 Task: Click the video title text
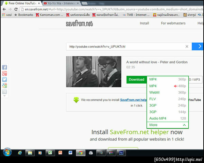tap(157, 62)
